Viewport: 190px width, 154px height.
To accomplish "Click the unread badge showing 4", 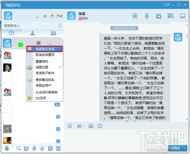I will [58, 129].
